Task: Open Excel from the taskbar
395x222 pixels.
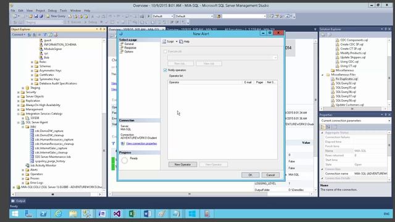Action: click(x=132, y=214)
